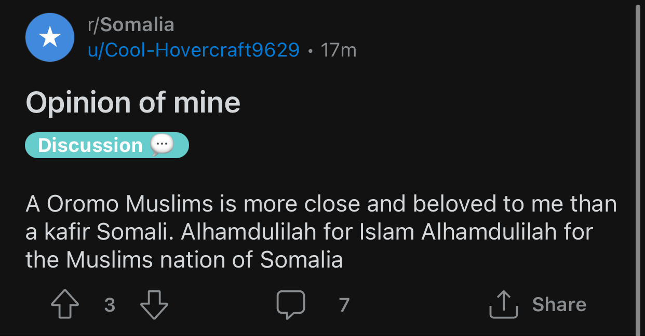Open comments via the speech bubble icon
Viewport: 645px width, 336px height.
point(290,304)
